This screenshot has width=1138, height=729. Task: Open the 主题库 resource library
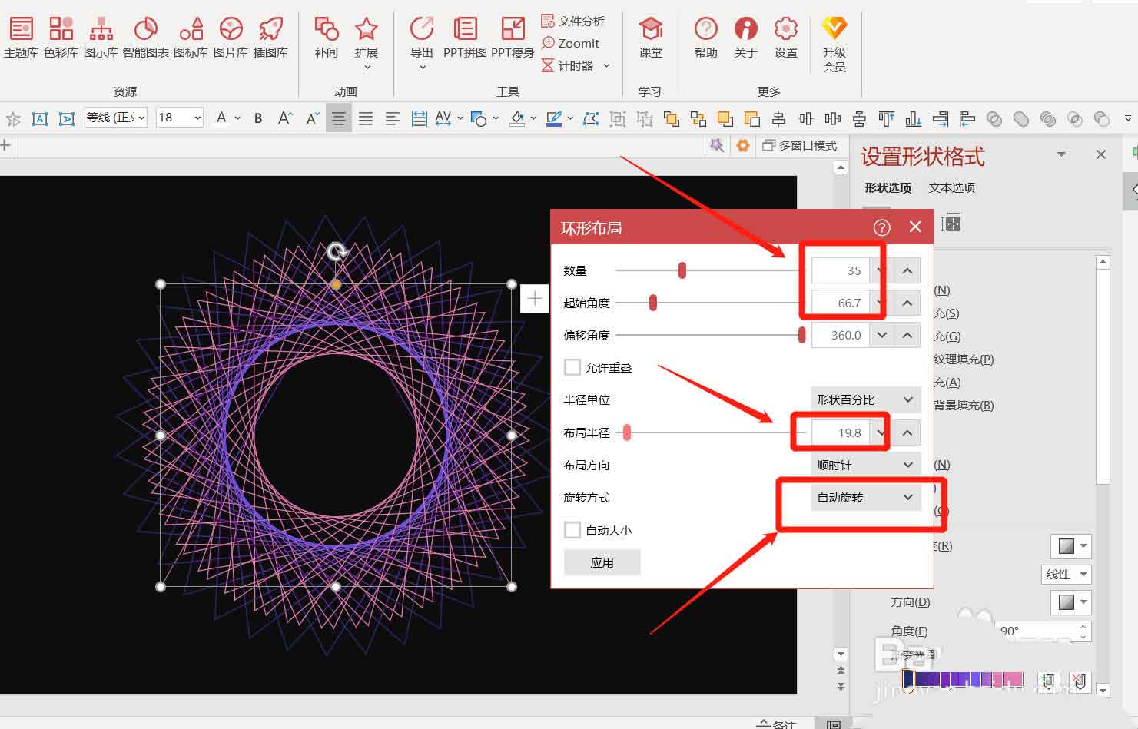tap(21, 36)
